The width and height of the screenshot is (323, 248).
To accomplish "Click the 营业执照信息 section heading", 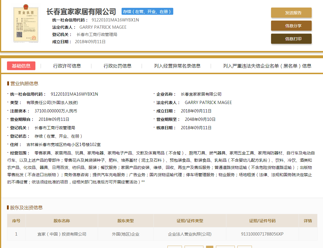I will (x=24, y=84).
